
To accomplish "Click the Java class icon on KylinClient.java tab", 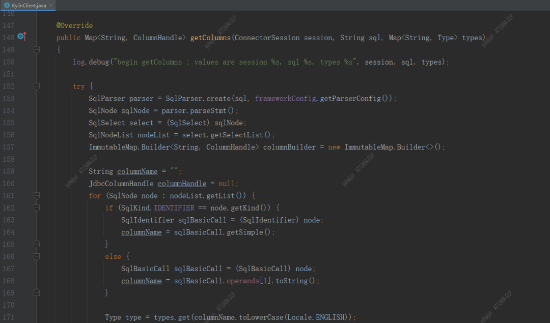I will coord(7,5).
